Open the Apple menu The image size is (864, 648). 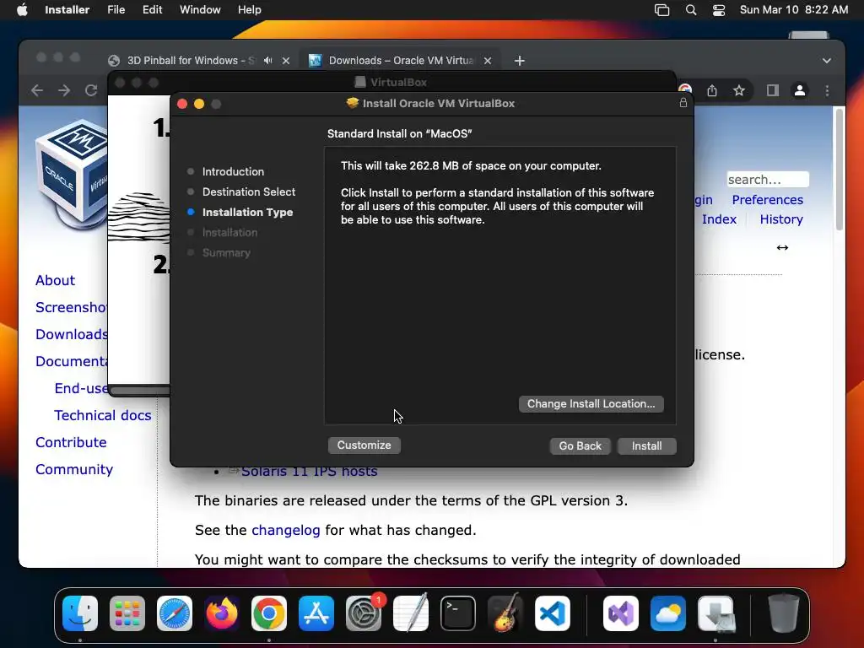click(22, 10)
